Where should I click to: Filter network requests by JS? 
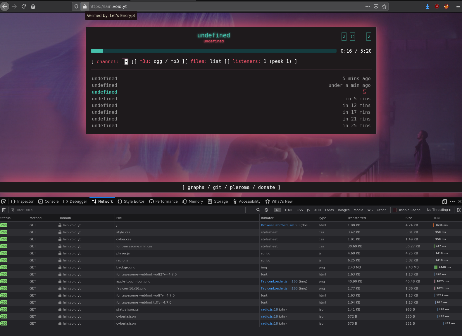pos(308,210)
